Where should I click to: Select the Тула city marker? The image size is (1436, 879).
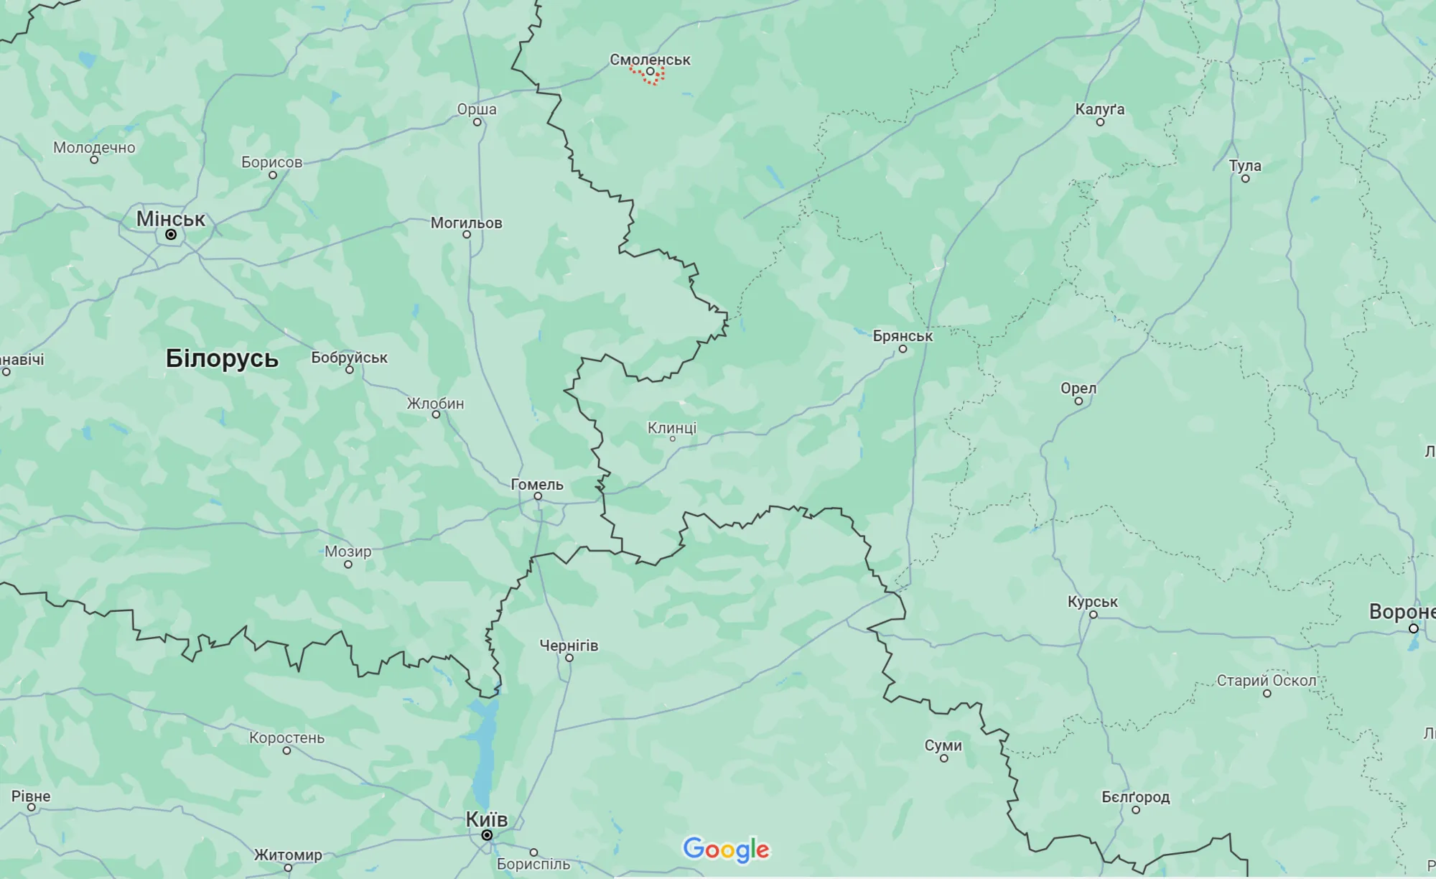[x=1246, y=178]
